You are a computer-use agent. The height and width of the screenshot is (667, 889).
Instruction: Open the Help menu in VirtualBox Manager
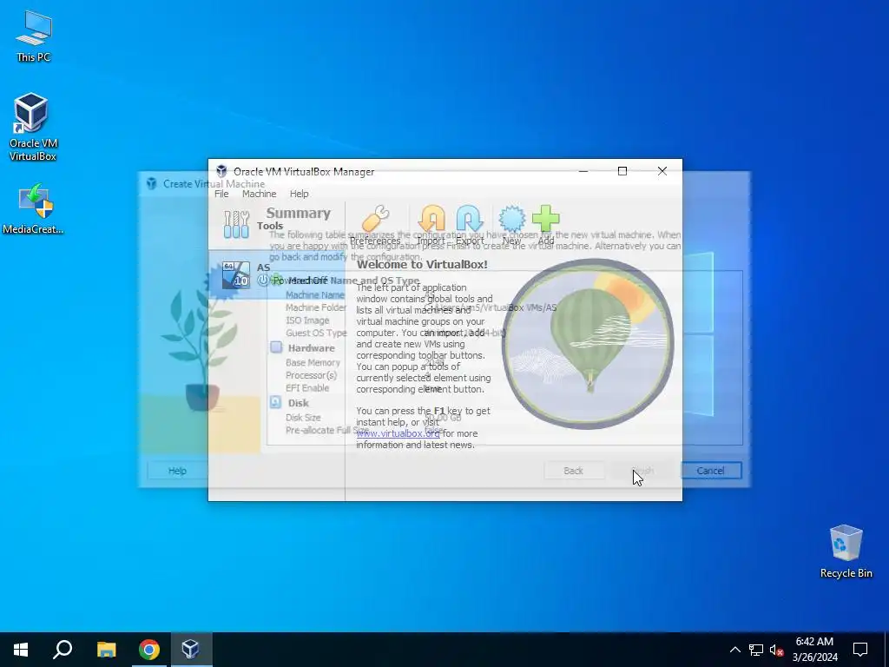[x=300, y=194]
